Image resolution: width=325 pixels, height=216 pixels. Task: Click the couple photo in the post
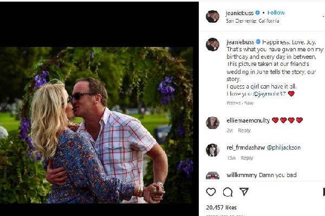(x=96, y=124)
